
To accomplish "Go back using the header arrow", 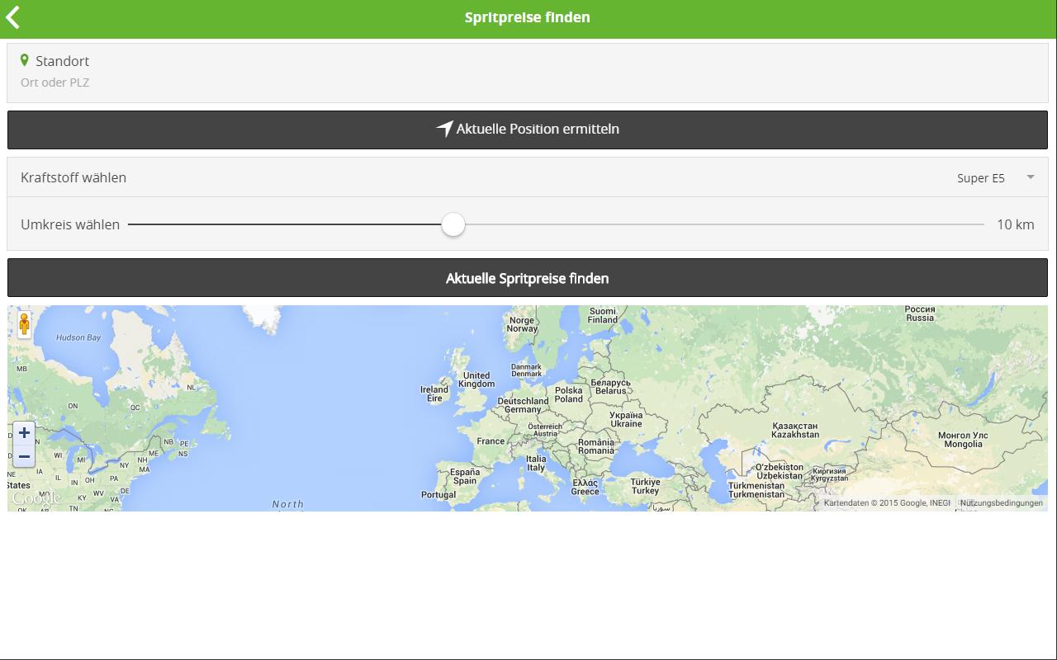I will pos(13,17).
